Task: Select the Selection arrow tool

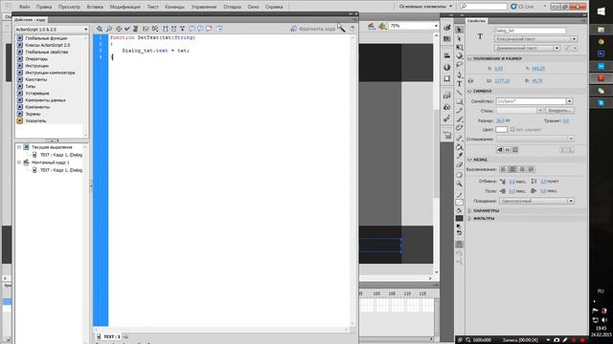Action: (460, 30)
